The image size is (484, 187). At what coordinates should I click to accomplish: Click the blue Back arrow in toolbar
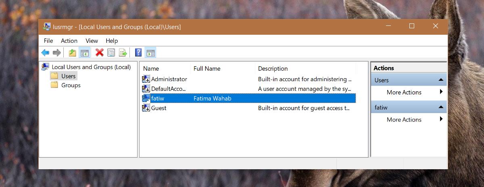[45, 53]
